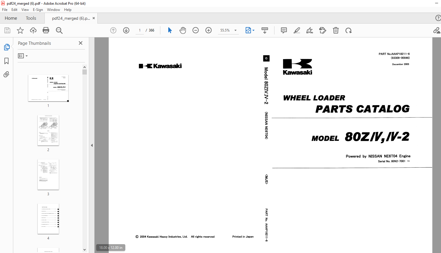Share link to file icon

(437, 30)
